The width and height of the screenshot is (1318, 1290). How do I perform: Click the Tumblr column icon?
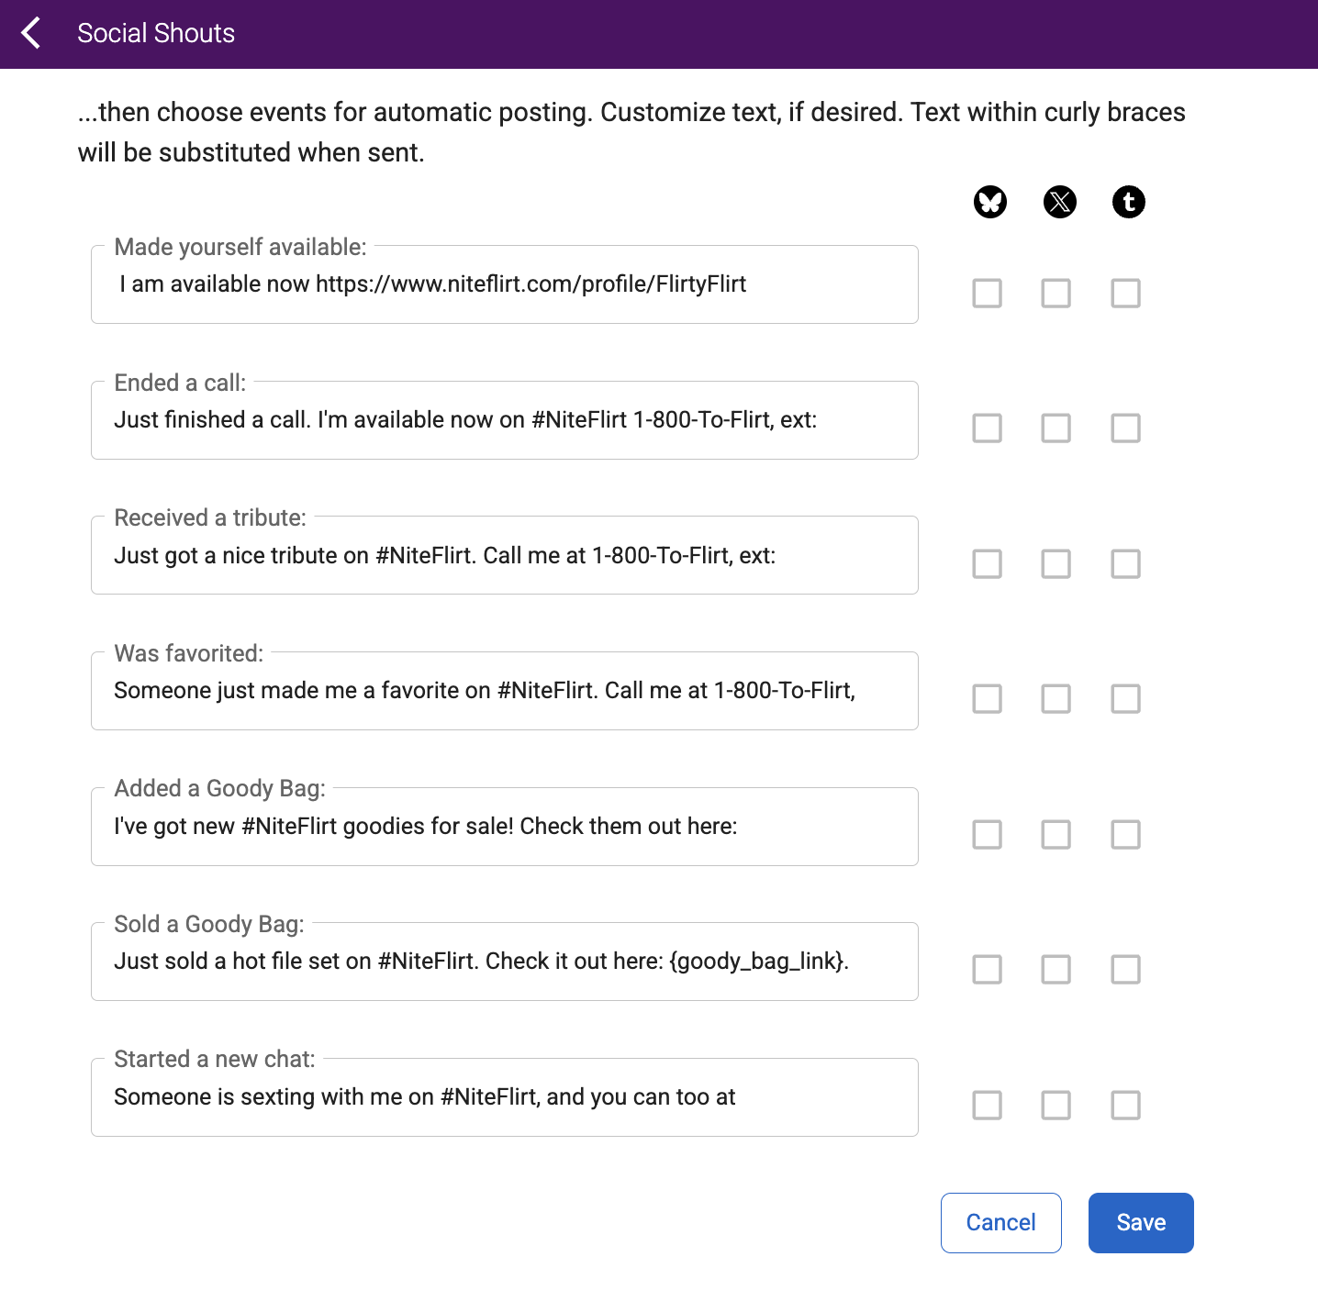point(1129,202)
